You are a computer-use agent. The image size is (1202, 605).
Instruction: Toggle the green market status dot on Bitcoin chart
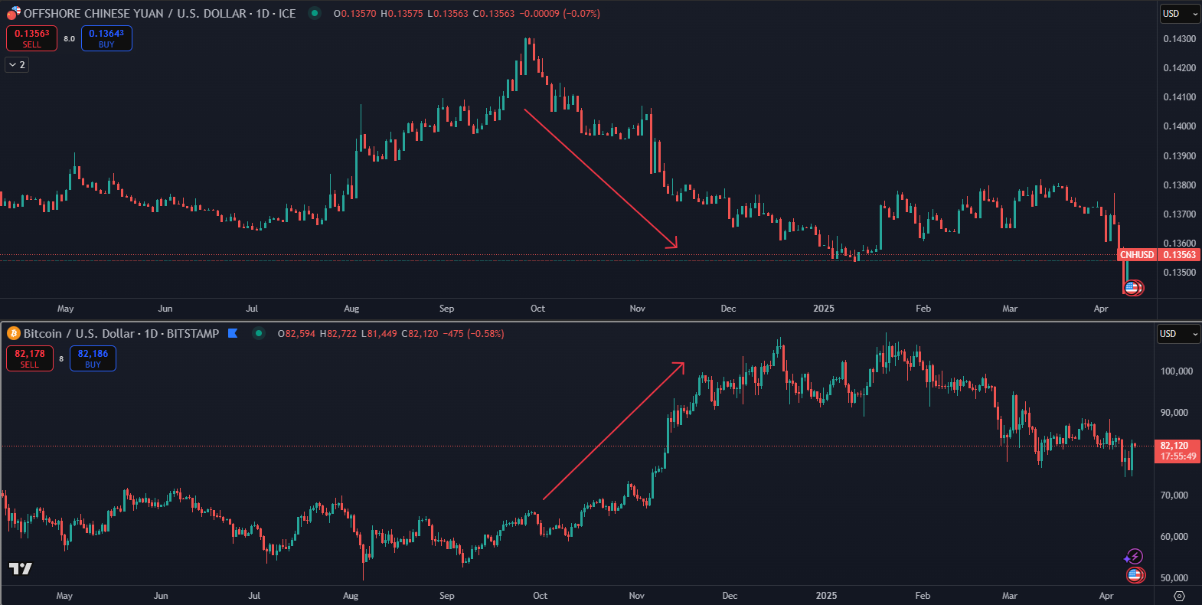[x=259, y=333]
